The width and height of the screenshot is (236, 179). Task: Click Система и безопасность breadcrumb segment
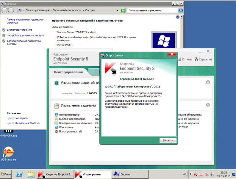click(67, 10)
